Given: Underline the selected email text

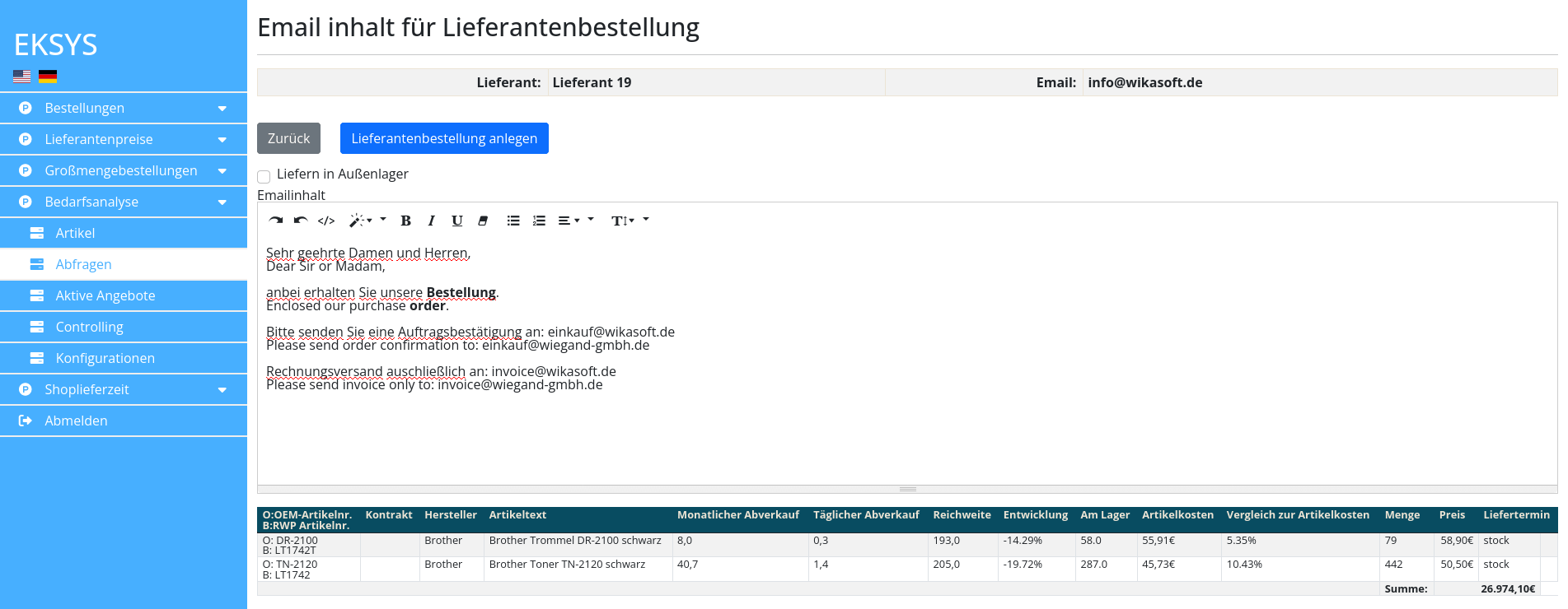Looking at the screenshot, I should (456, 221).
